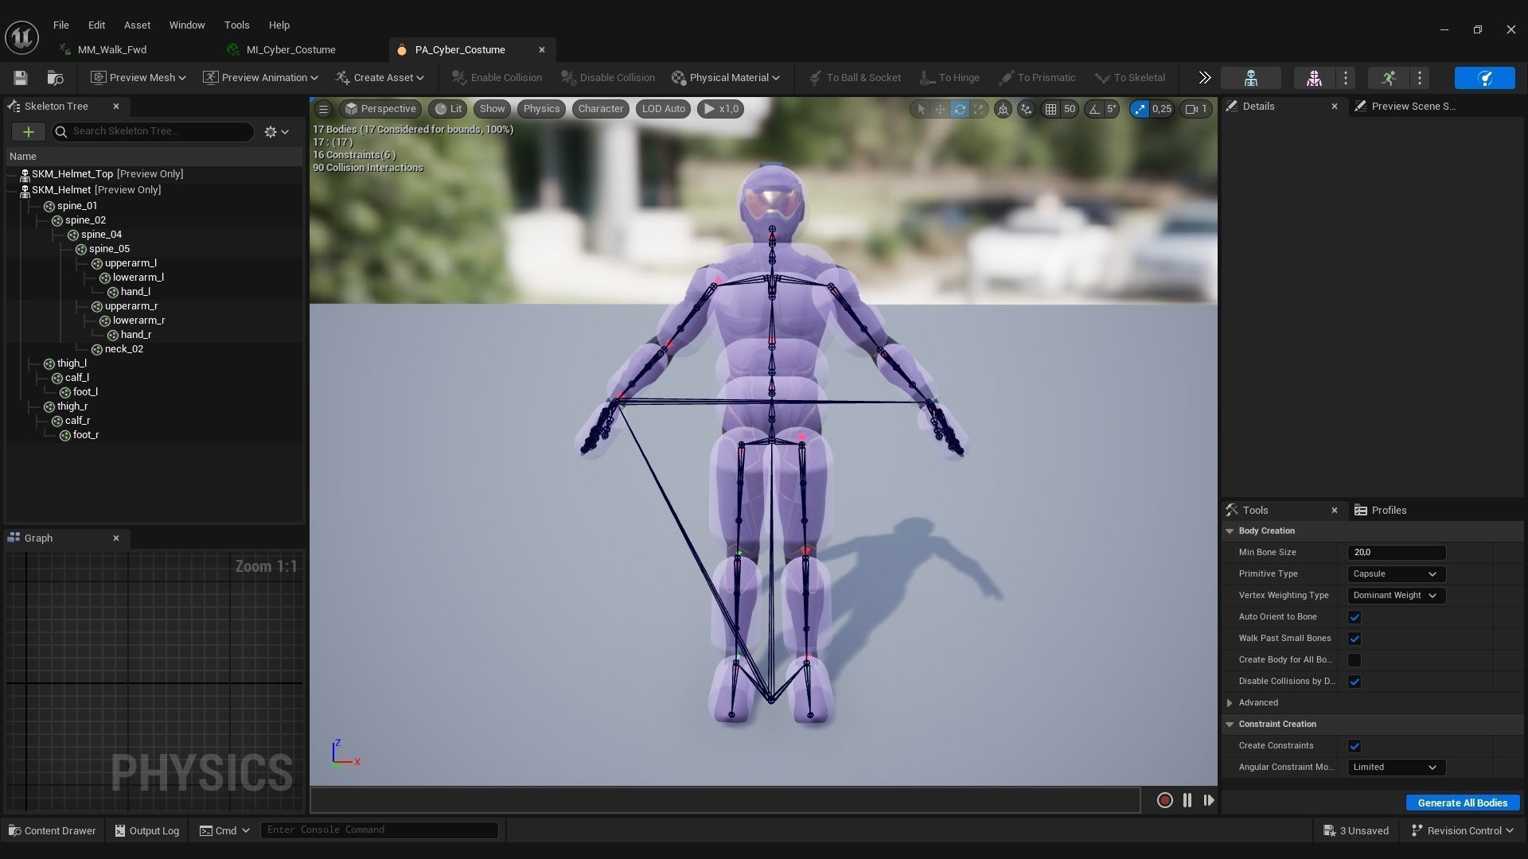Pause the simulation playback
Image resolution: width=1528 pixels, height=859 pixels.
click(1187, 801)
